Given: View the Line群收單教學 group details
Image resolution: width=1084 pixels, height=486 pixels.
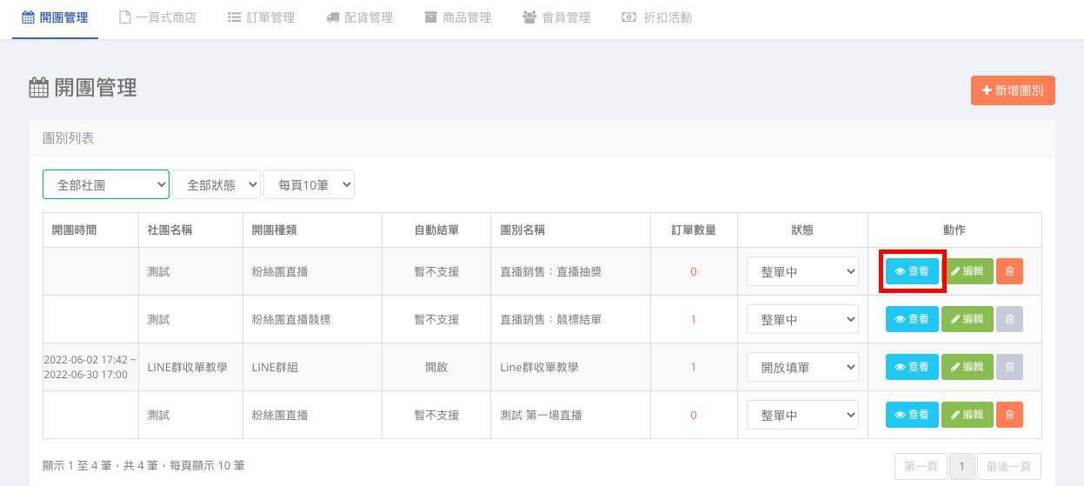Looking at the screenshot, I should point(912,367).
